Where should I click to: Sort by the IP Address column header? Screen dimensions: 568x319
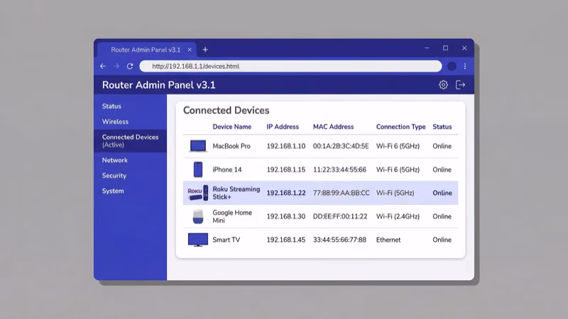pyautogui.click(x=283, y=127)
